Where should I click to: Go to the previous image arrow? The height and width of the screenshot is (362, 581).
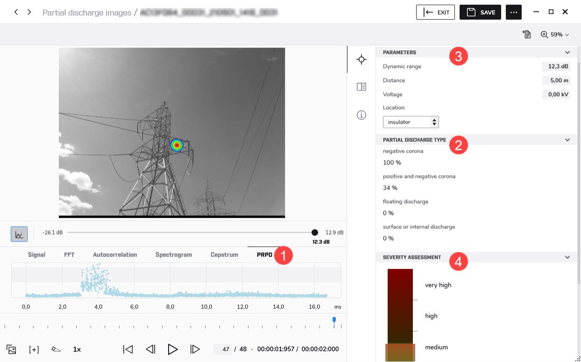click(x=16, y=12)
